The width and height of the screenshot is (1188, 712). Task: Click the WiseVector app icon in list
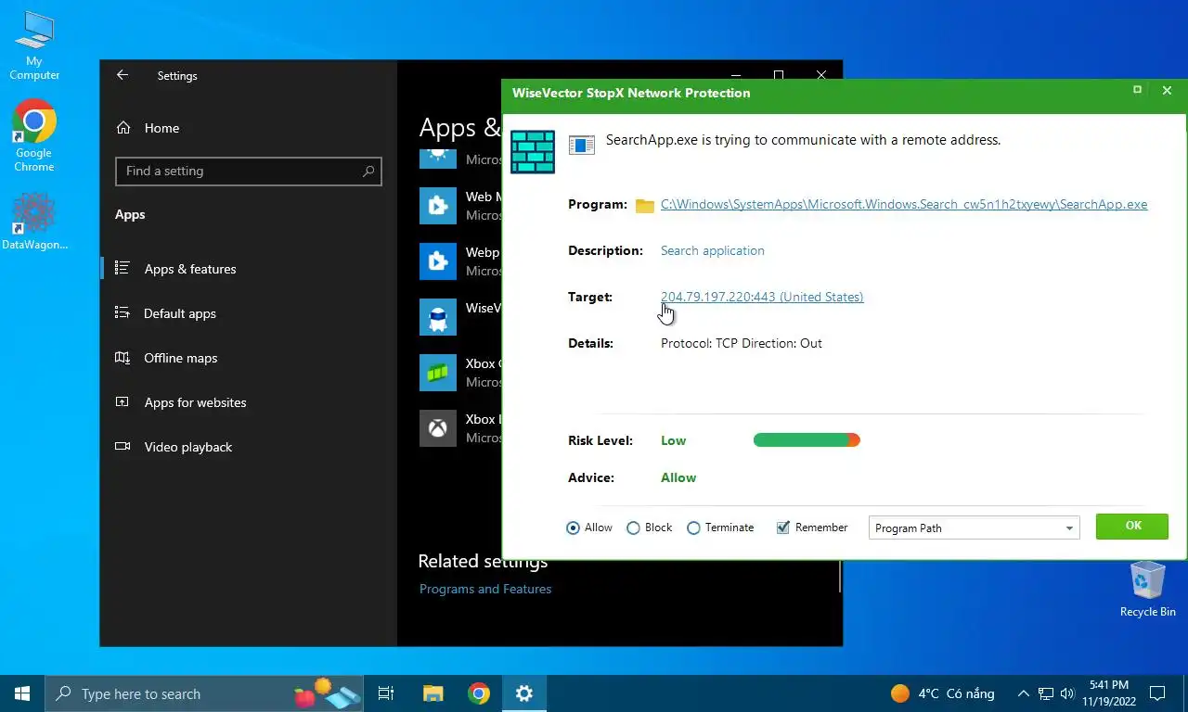[x=437, y=317]
